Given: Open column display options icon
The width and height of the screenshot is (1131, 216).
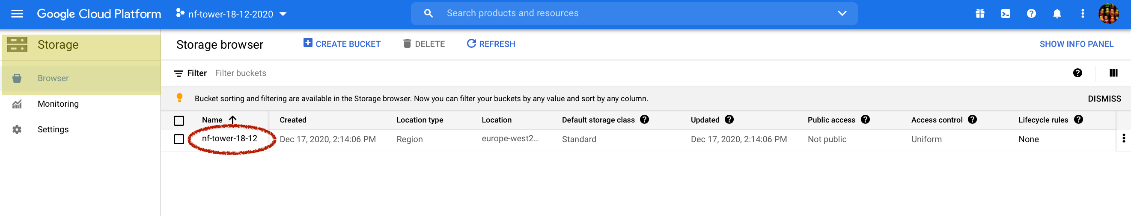Looking at the screenshot, I should [x=1113, y=73].
